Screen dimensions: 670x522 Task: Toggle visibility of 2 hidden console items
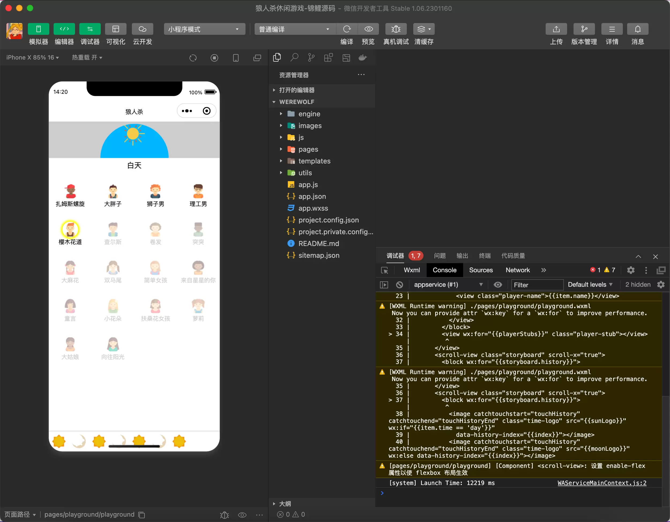point(637,284)
